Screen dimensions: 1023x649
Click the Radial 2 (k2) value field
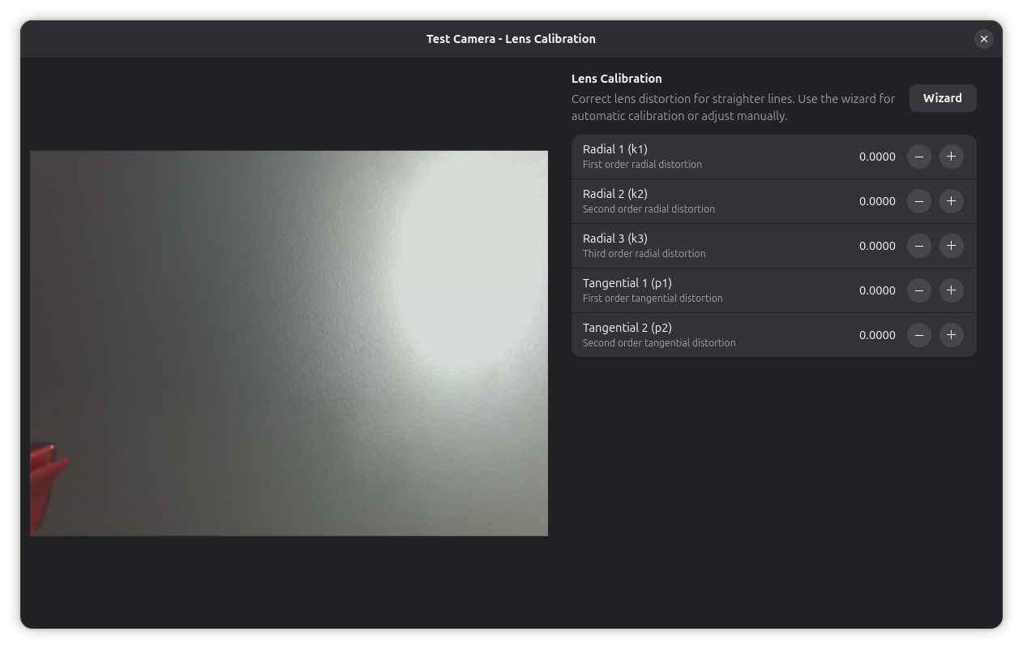point(877,201)
